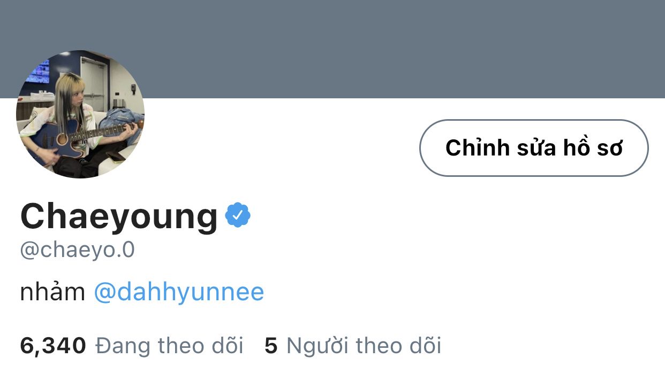Click the display name Chaeyoung

tap(119, 216)
